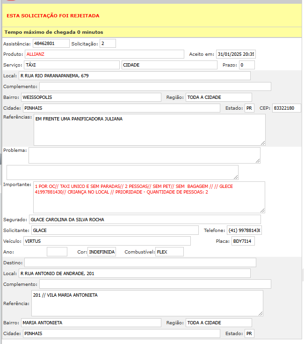This screenshot has width=304, height=344.
Task: Focus the Telefone field
Action: [245, 230]
